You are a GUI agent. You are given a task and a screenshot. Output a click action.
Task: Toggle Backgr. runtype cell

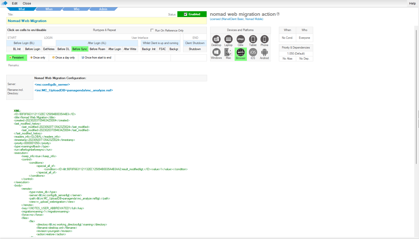pos(174,49)
